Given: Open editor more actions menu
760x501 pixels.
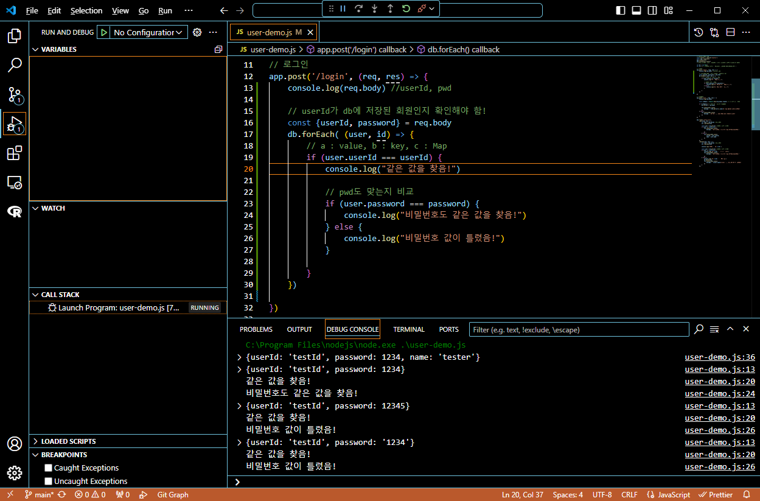Looking at the screenshot, I should click(x=747, y=32).
